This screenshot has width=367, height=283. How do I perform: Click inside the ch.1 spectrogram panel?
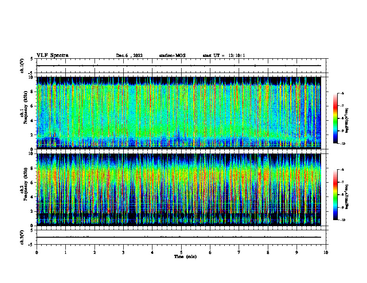(179, 113)
